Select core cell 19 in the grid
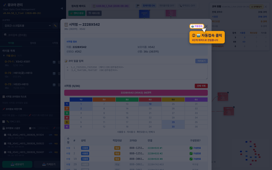 point(150,104)
